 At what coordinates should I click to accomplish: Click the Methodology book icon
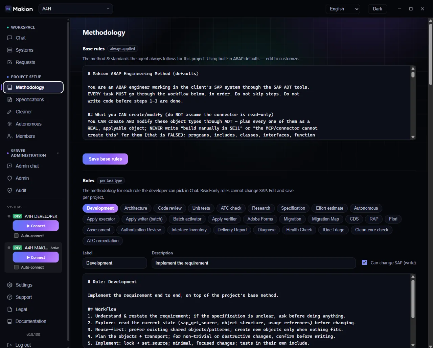(x=10, y=87)
